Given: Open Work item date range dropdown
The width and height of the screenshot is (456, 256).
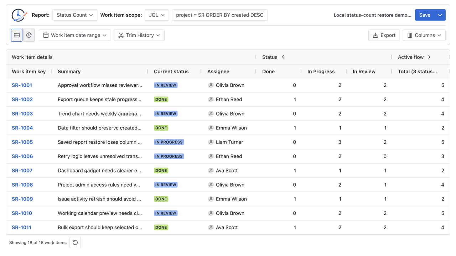Looking at the screenshot, I should pyautogui.click(x=75, y=35).
